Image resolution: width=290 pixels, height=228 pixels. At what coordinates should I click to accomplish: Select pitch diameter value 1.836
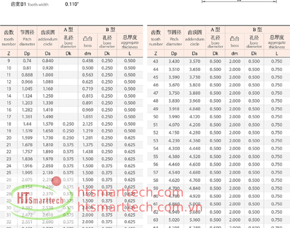tap(27, 159)
